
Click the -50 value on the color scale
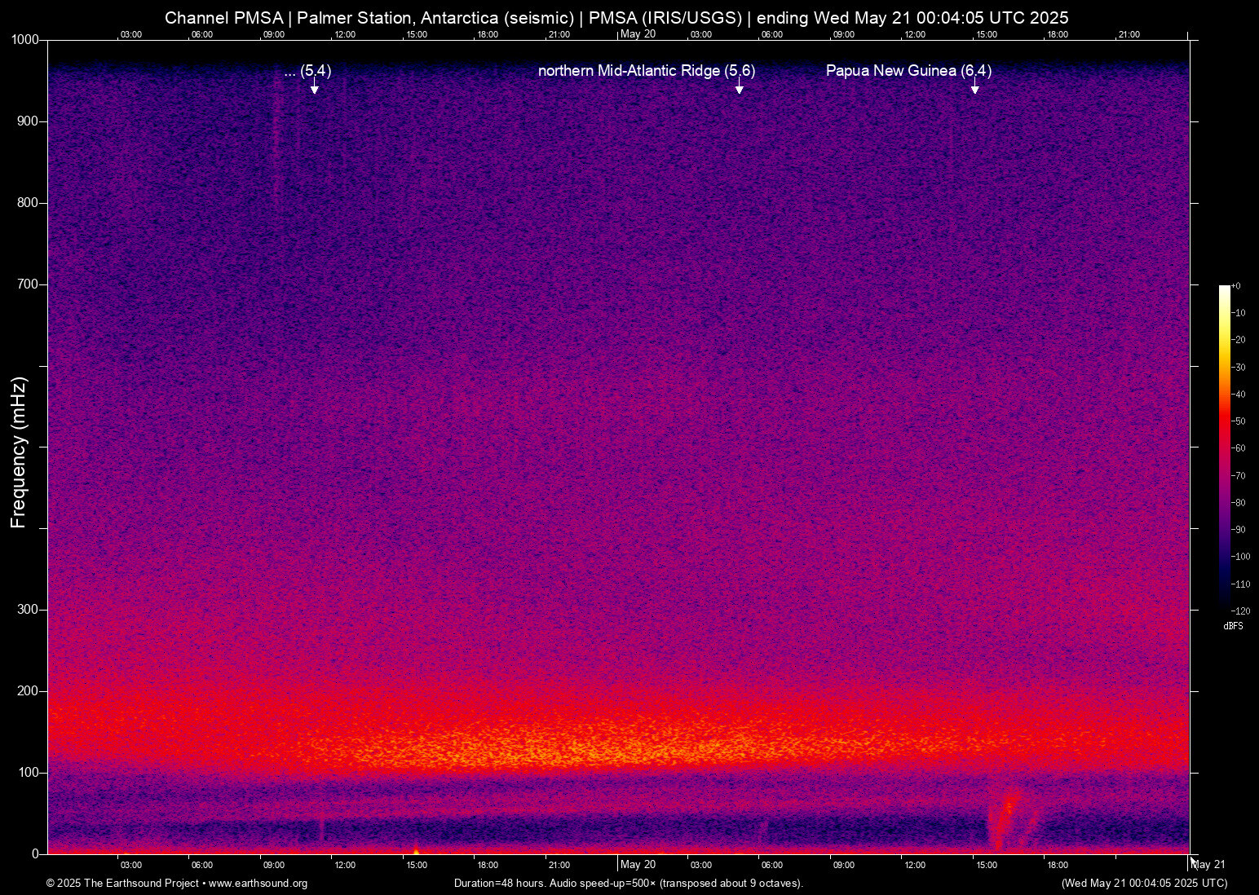(1239, 421)
